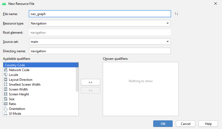Select the Screen Width qualifier

(18, 89)
